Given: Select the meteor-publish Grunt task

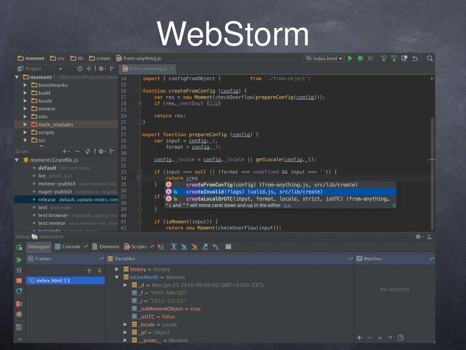Looking at the screenshot, I should pyautogui.click(x=66, y=184).
